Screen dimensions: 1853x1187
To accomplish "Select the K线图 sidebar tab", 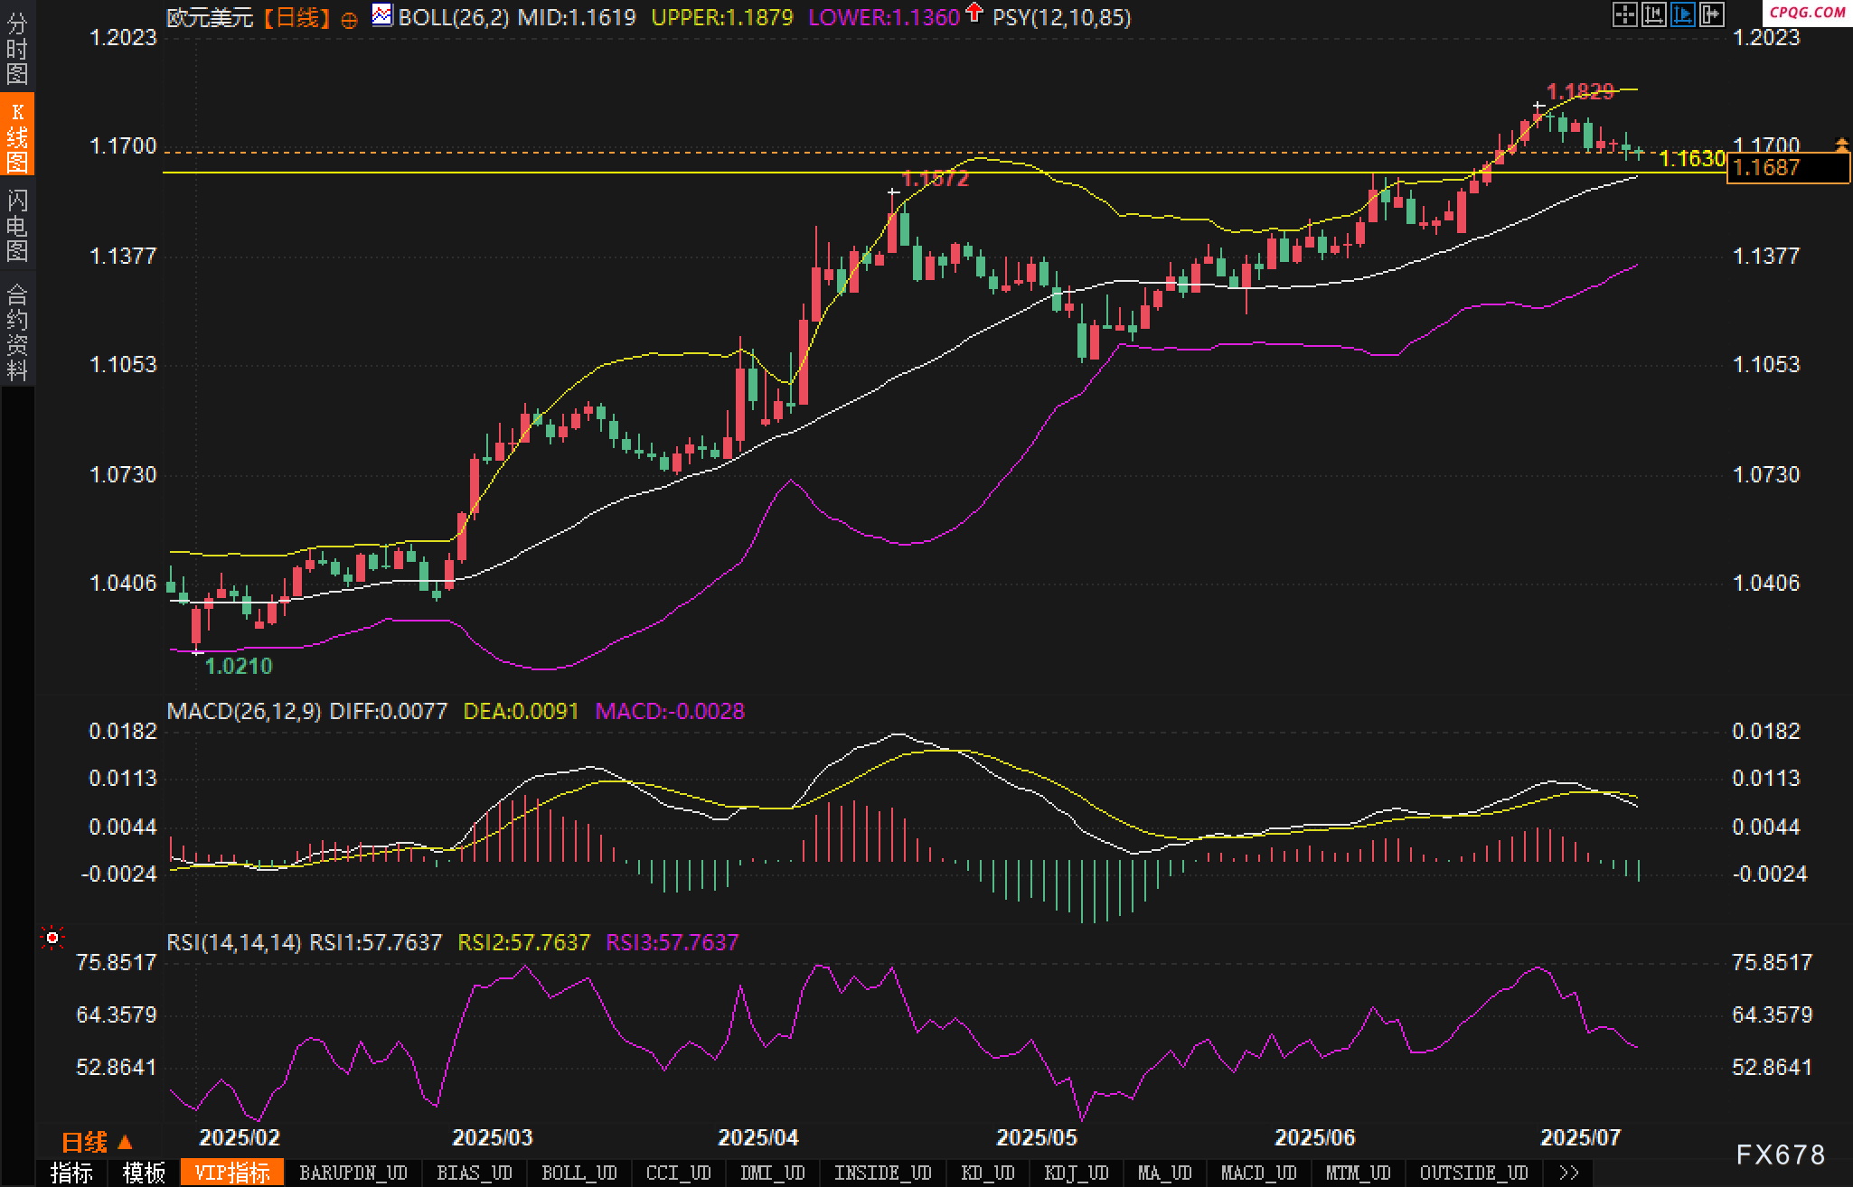I will point(17,136).
